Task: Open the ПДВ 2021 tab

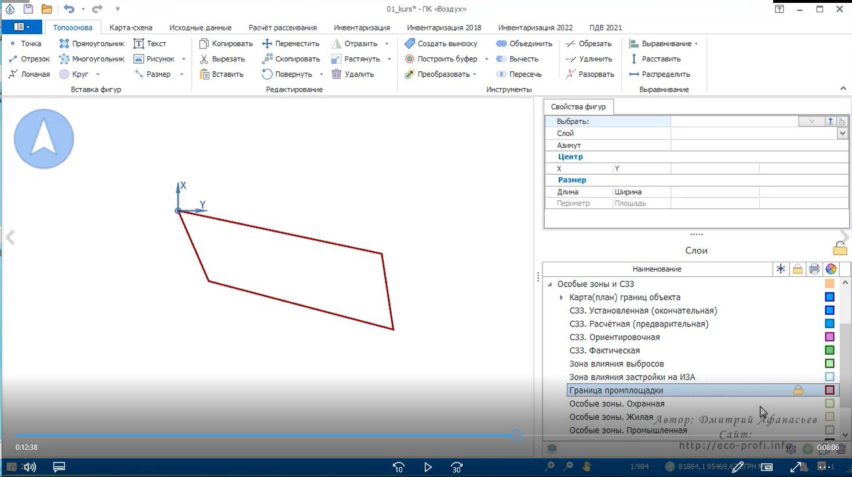Action: [x=606, y=27]
